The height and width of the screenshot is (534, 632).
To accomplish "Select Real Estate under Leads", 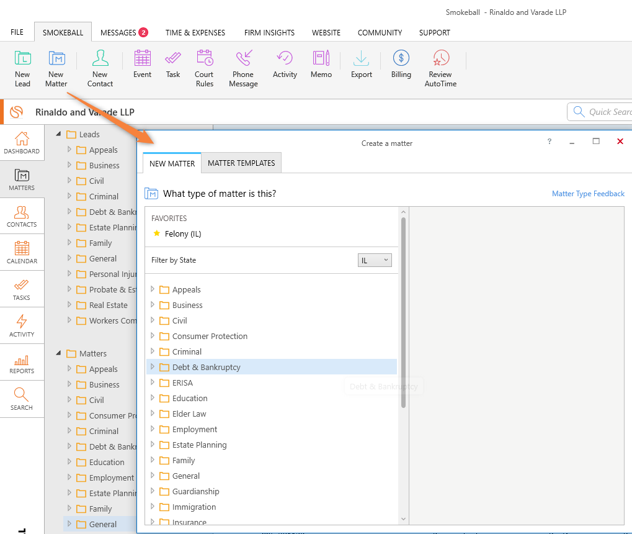I will point(108,305).
